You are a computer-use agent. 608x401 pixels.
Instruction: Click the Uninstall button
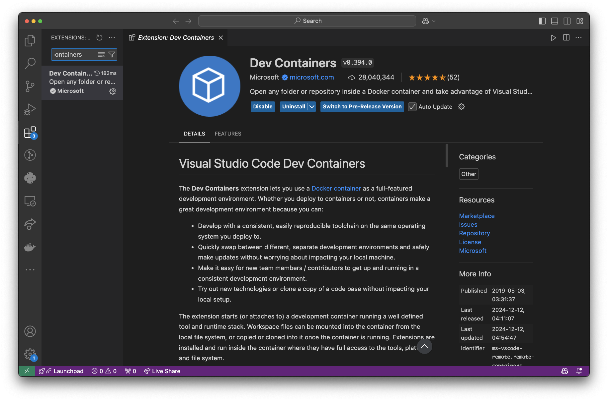point(294,106)
